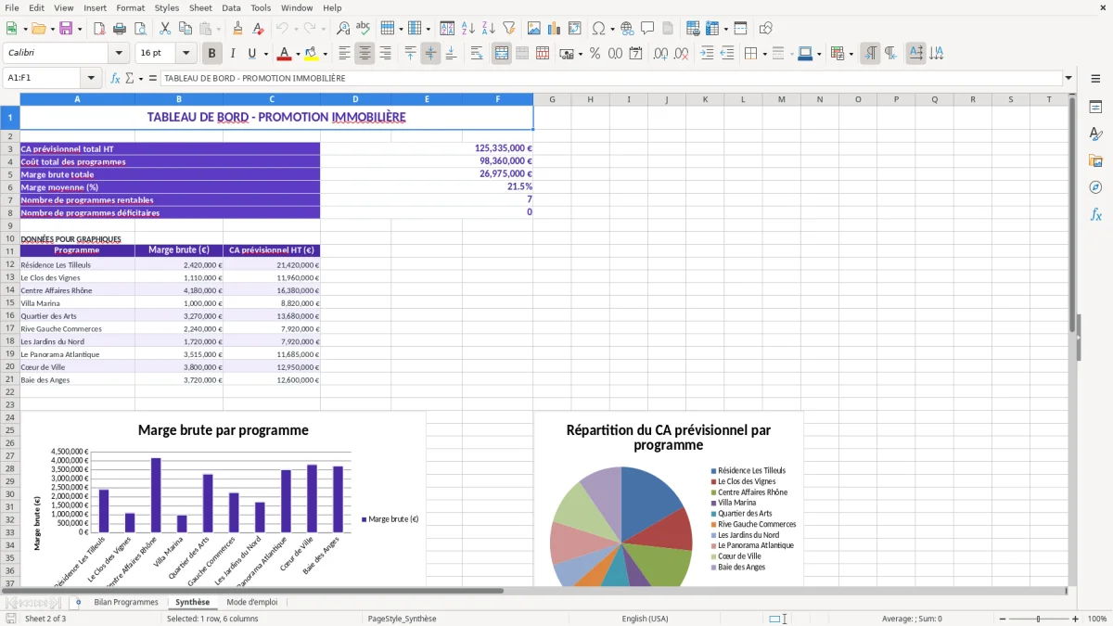Click the Average; Sum status field

point(912,619)
